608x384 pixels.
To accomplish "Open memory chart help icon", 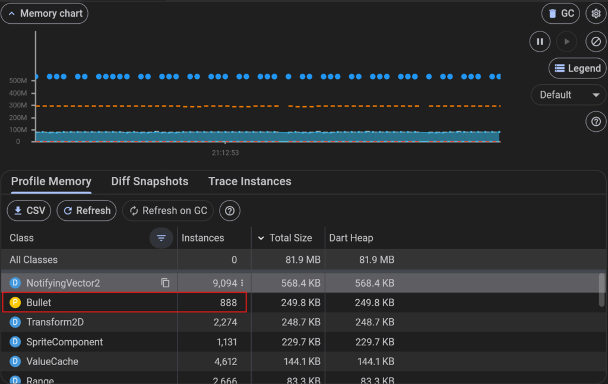I will click(596, 122).
